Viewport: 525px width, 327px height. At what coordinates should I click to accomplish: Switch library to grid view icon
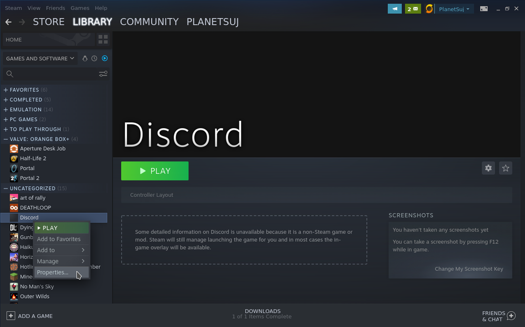103,39
